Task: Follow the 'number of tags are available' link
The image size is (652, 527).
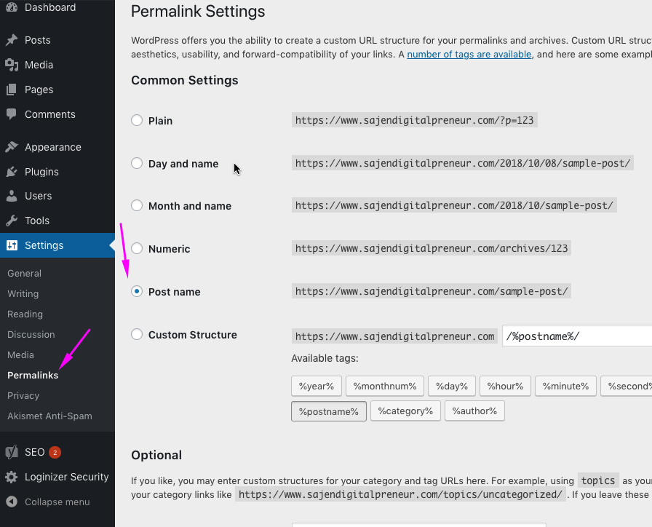Action: tap(469, 55)
